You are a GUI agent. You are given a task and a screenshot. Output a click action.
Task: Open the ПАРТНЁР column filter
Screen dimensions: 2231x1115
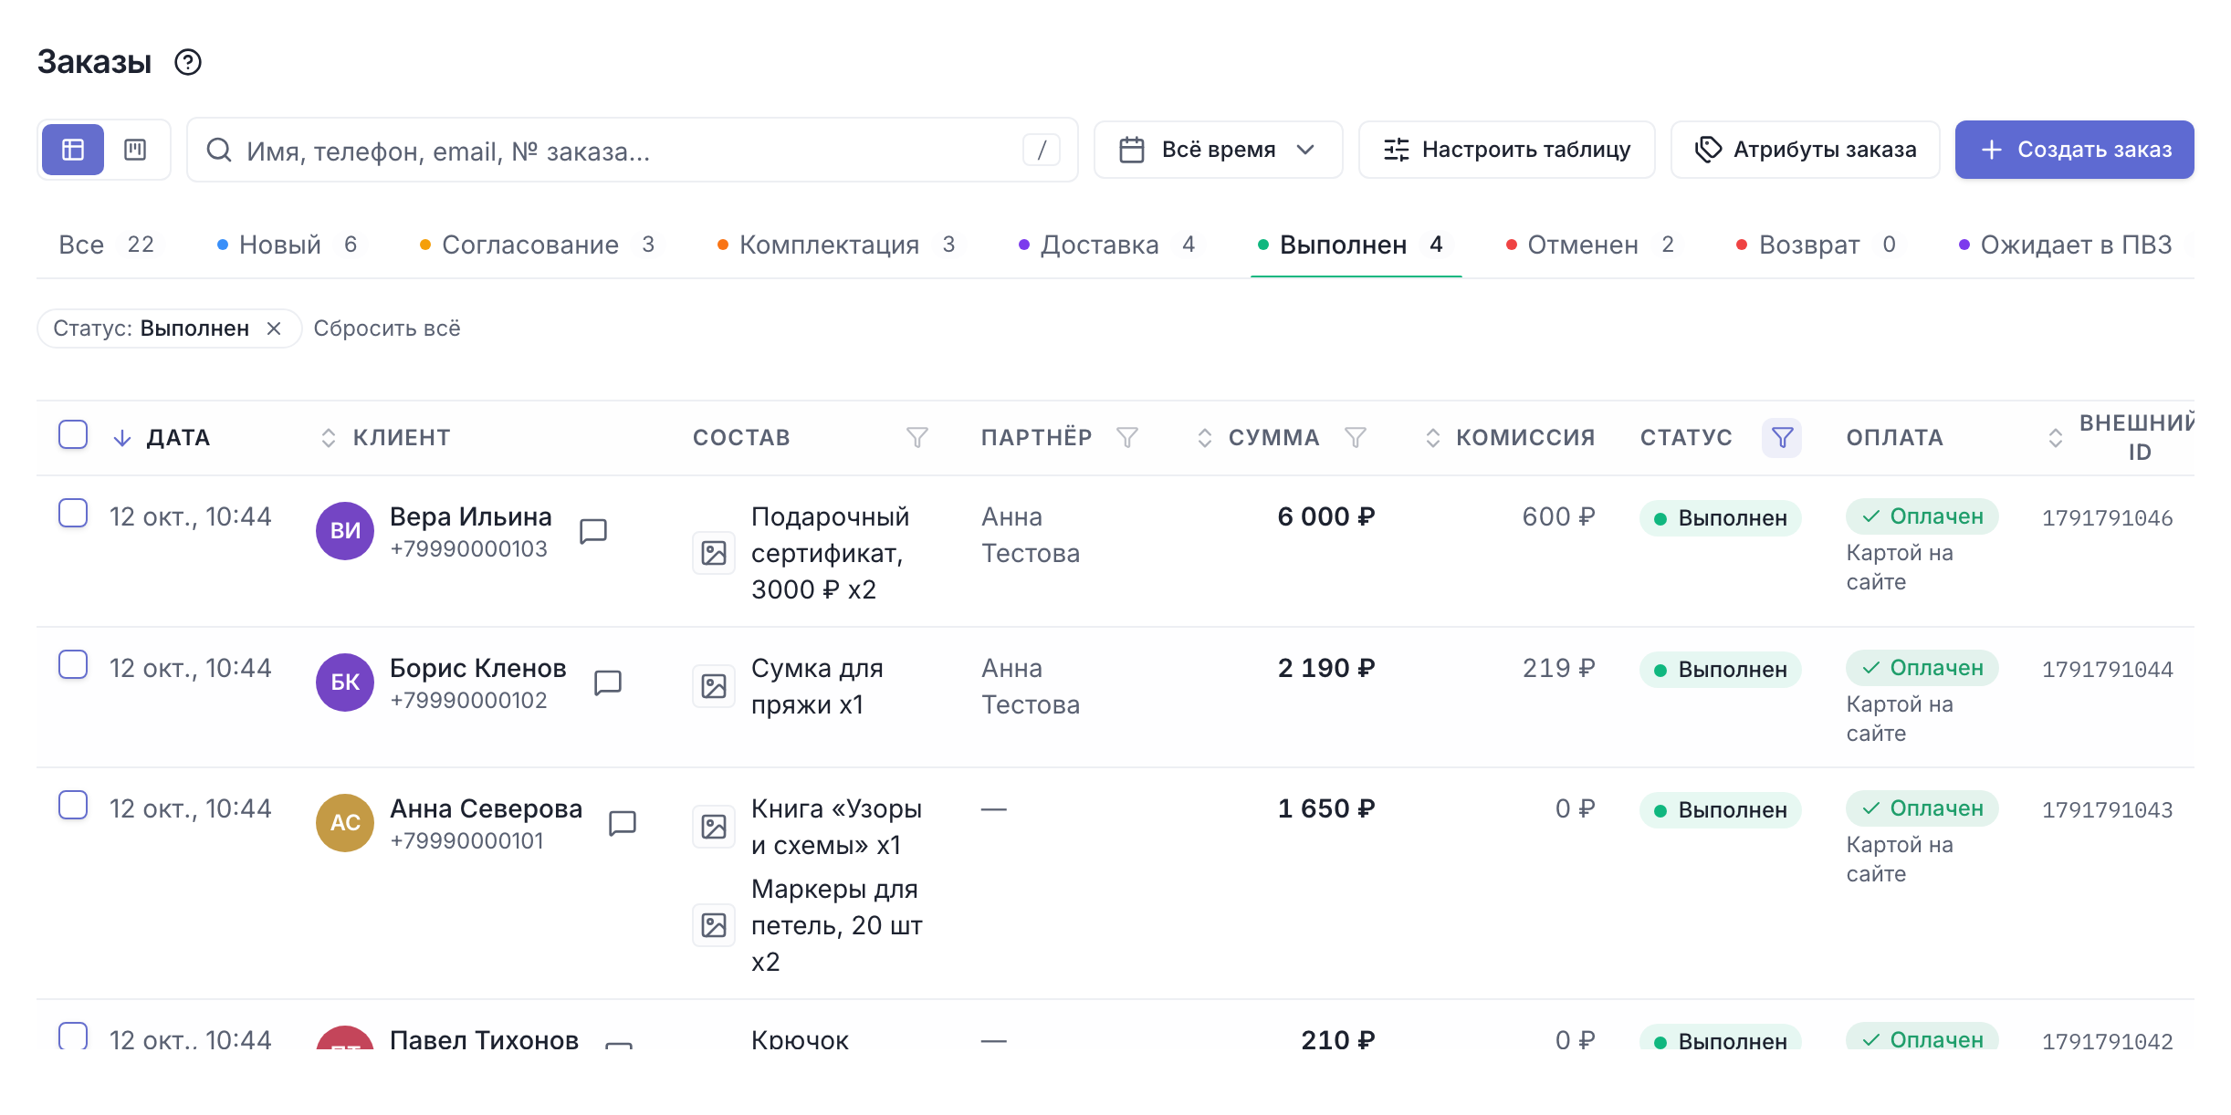(1127, 438)
